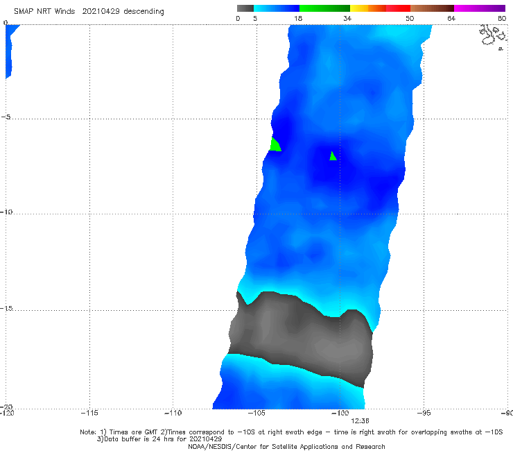The image size is (513, 451).
Task: Click the green segment of the color bar
Action: click(324, 8)
